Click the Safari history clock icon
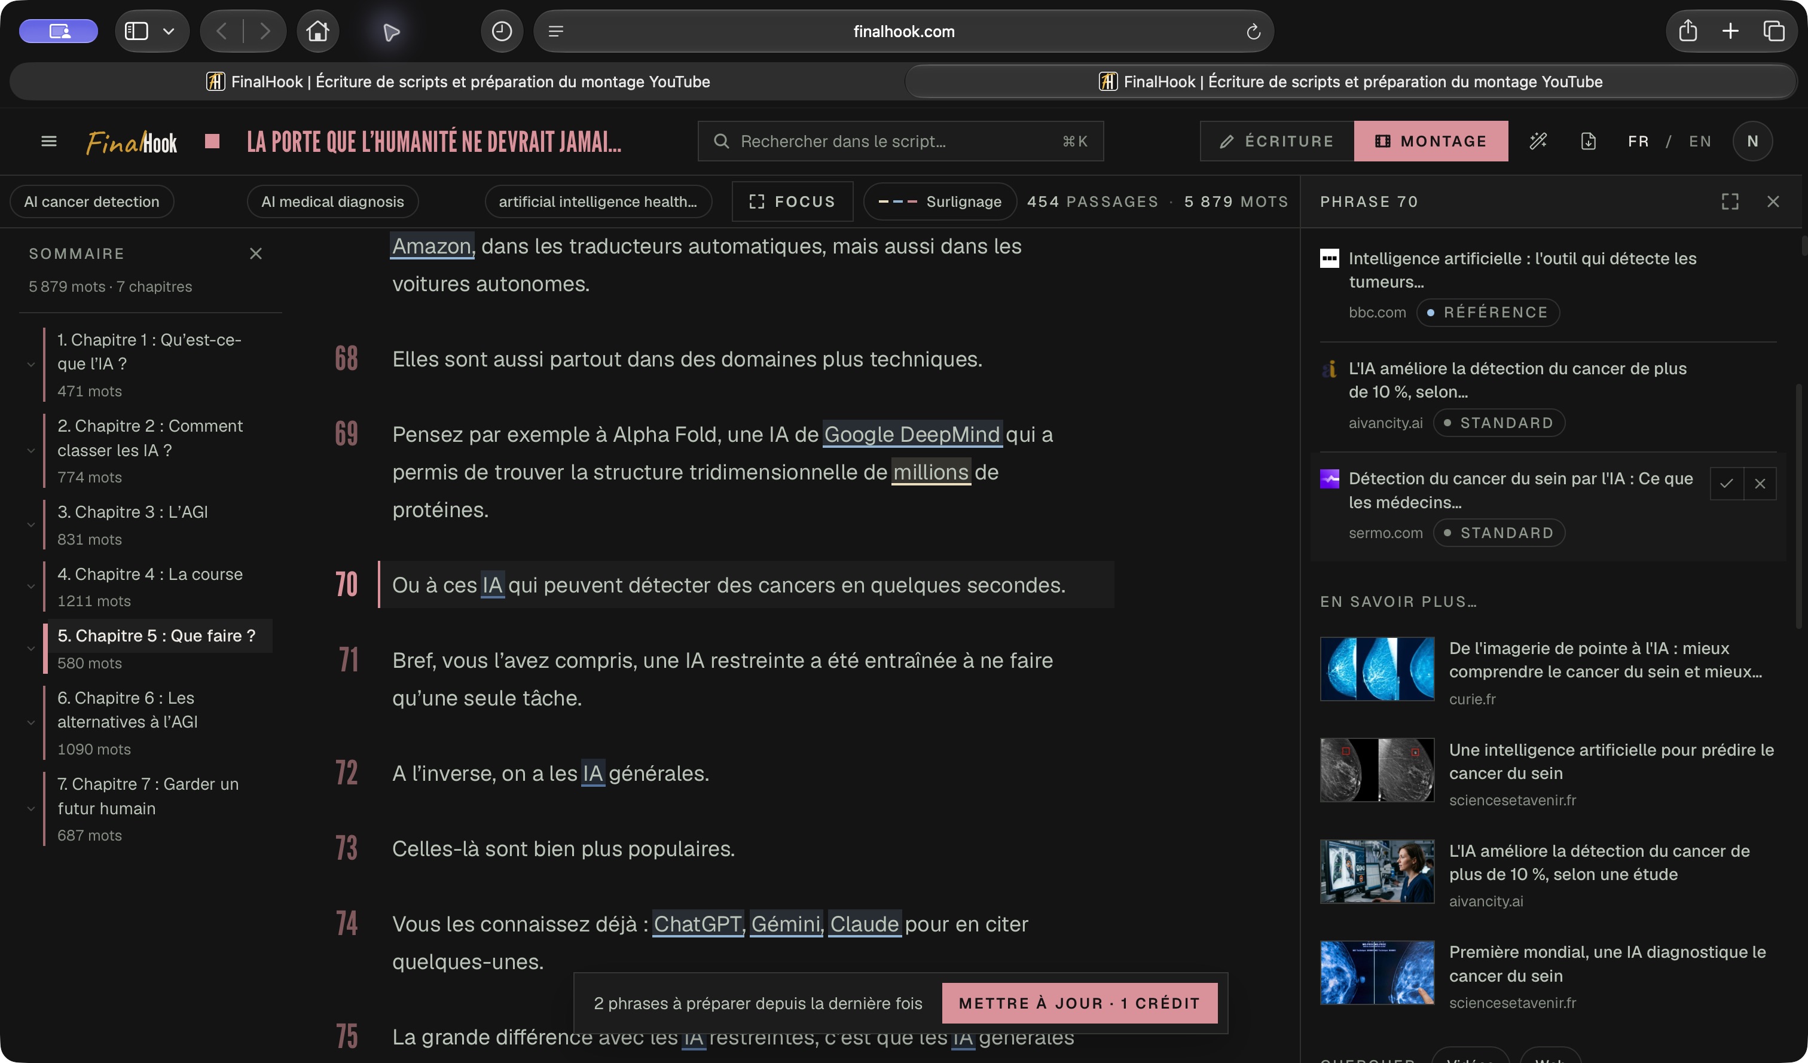 pos(502,32)
